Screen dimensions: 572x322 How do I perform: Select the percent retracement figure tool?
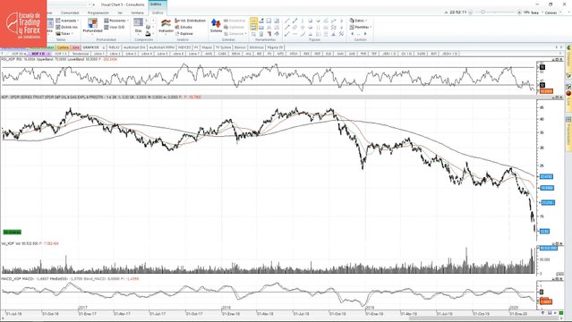pos(341,34)
